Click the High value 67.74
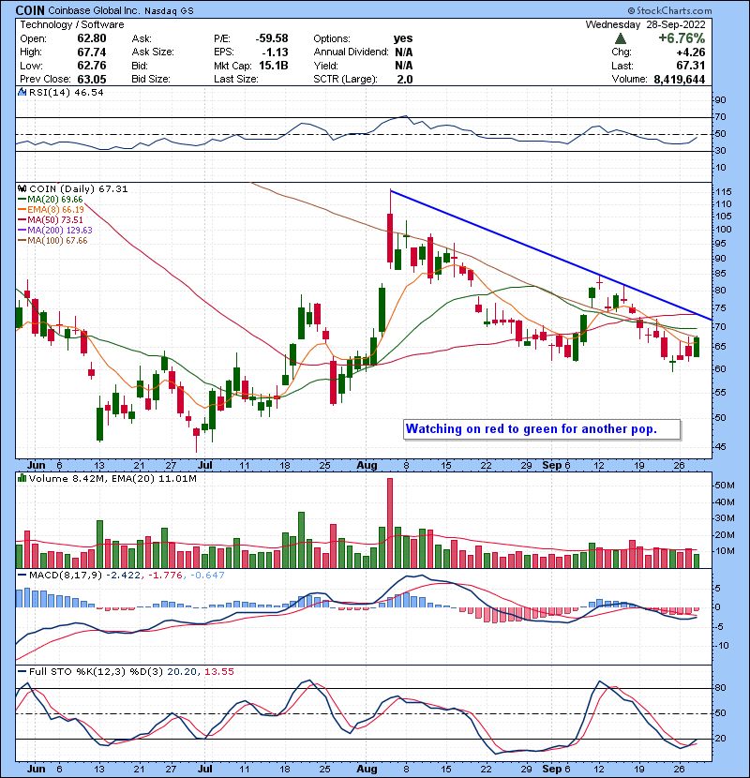Image resolution: width=750 pixels, height=778 pixels. (91, 52)
